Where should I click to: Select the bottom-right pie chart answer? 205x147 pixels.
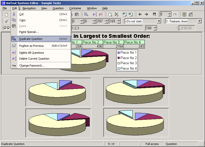136,123
